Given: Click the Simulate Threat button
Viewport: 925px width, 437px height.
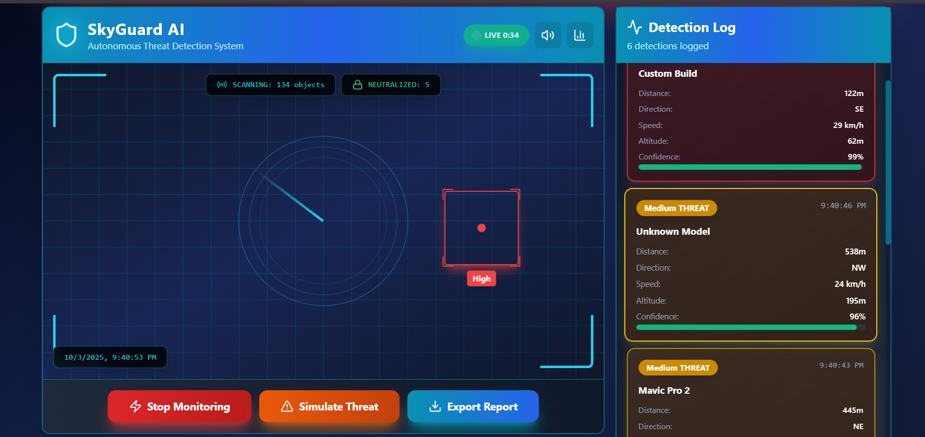Looking at the screenshot, I should [x=329, y=406].
